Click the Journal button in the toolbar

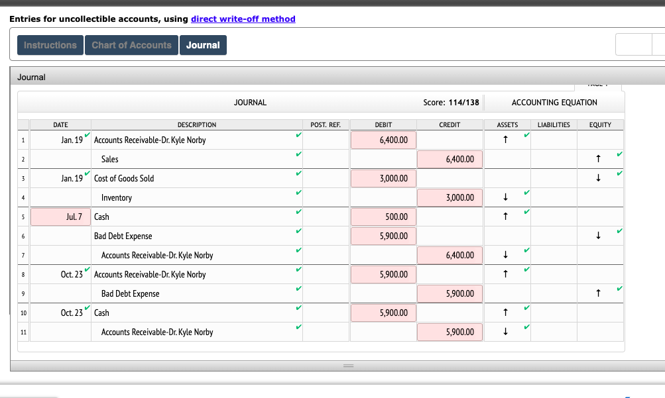[x=203, y=45]
